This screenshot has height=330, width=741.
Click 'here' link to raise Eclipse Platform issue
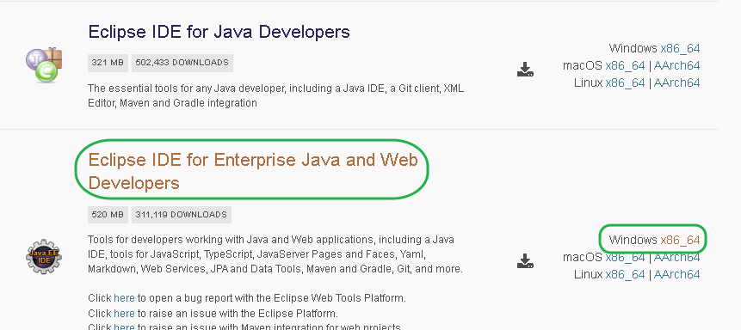point(124,314)
